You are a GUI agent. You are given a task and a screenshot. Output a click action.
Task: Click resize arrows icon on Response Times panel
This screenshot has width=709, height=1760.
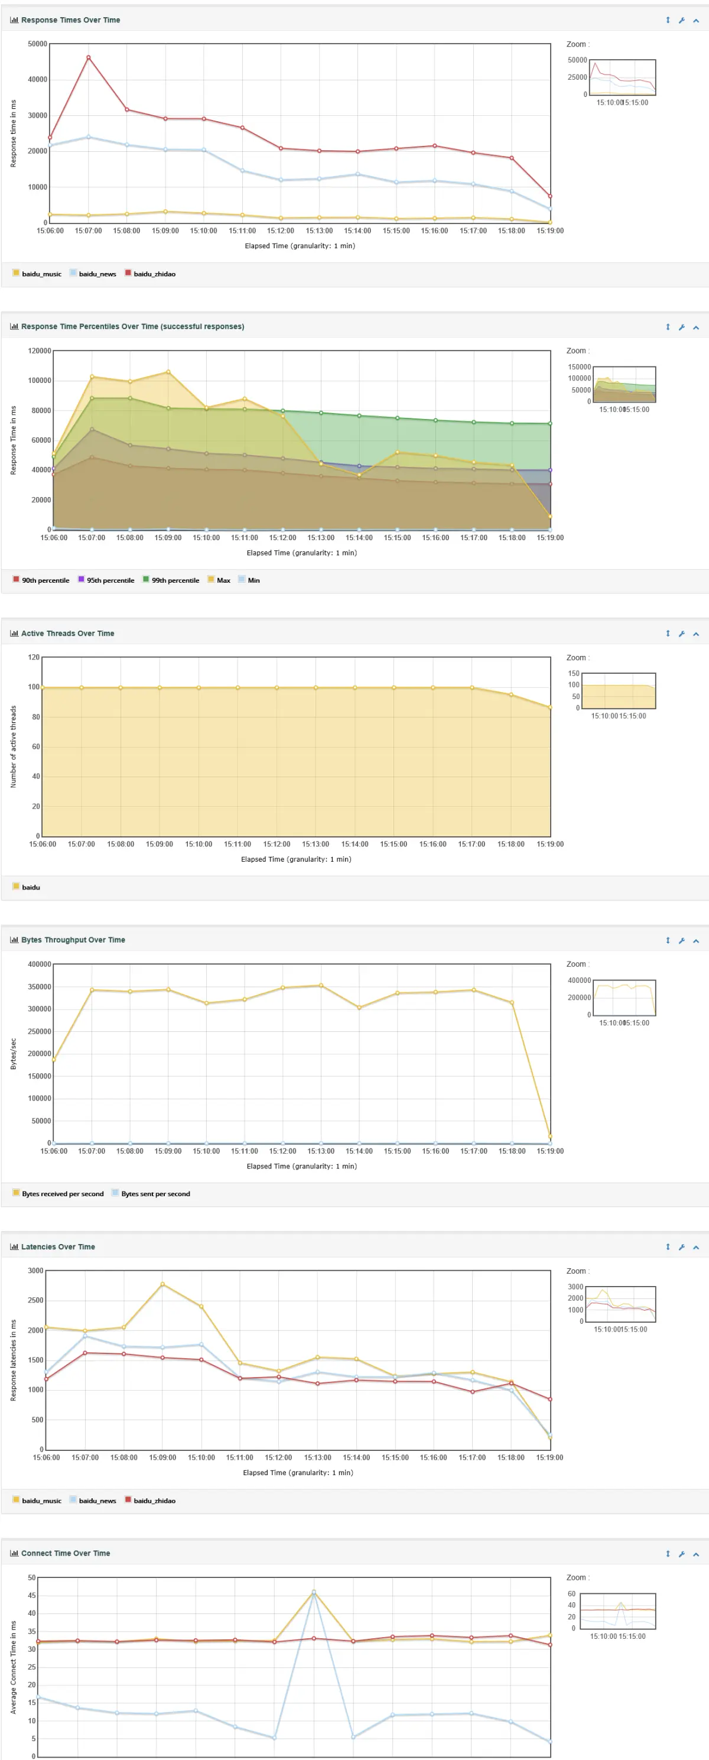coord(668,21)
